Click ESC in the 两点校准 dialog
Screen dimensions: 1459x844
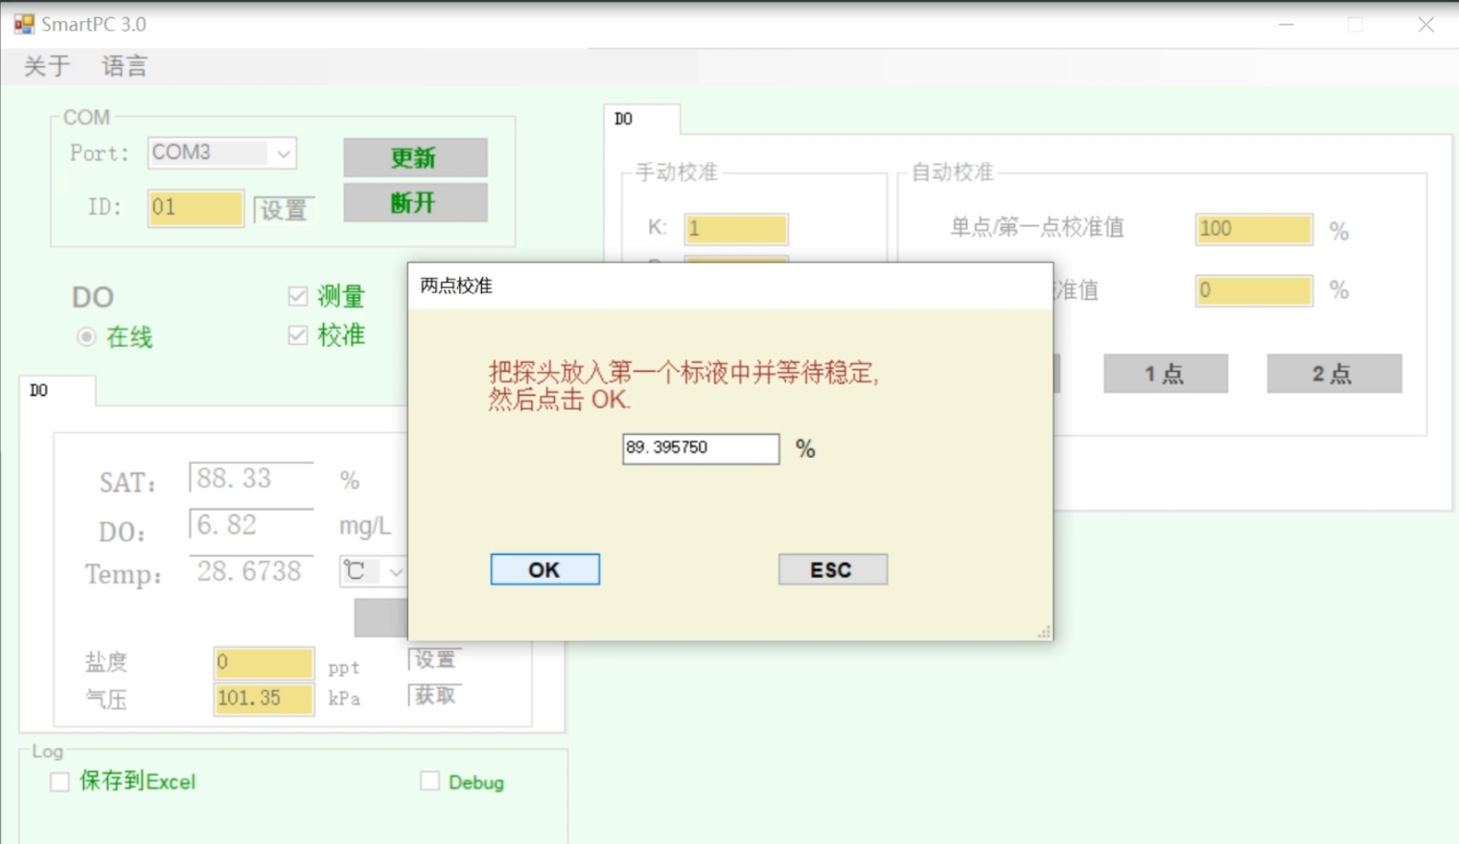833,570
